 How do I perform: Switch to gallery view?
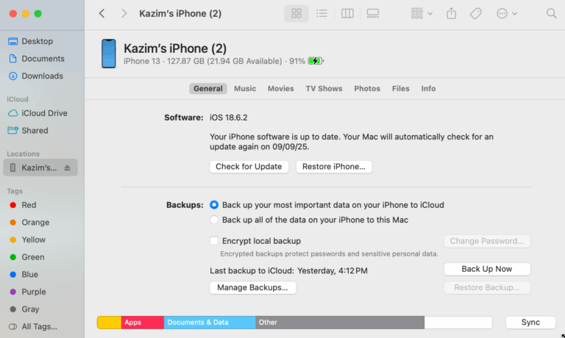click(372, 14)
